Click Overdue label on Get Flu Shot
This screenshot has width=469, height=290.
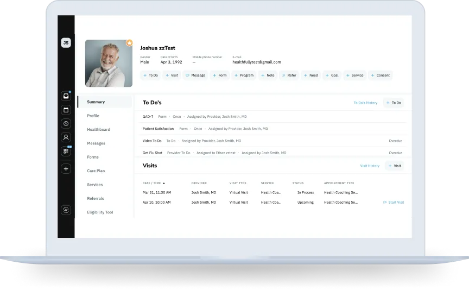pyautogui.click(x=395, y=153)
